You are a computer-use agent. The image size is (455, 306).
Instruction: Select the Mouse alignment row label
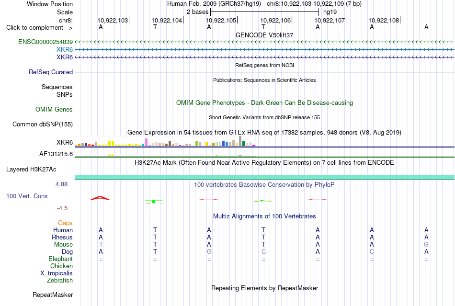(63, 245)
